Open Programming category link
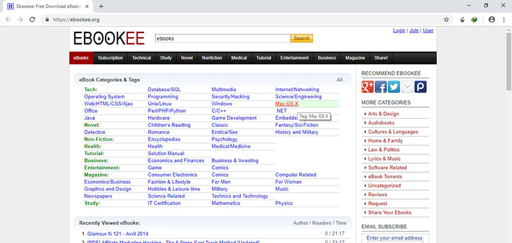 point(163,96)
